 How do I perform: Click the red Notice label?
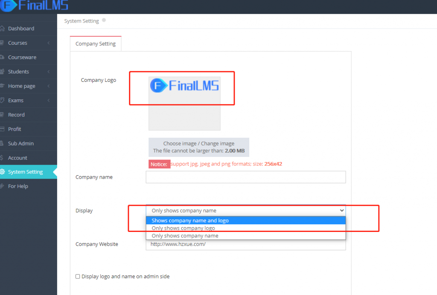159,164
